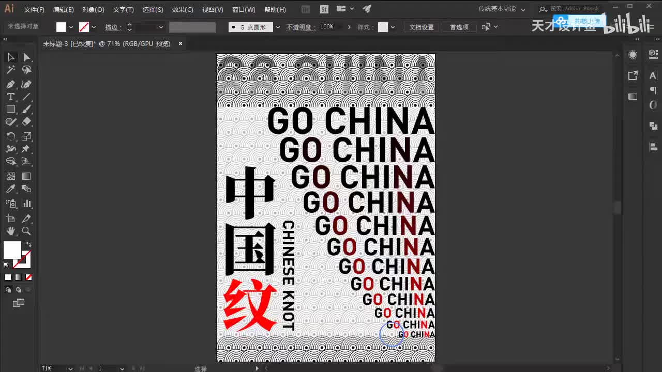Open stroke color dropdown in control bar
Screen dimensions: 662x372
point(94,27)
